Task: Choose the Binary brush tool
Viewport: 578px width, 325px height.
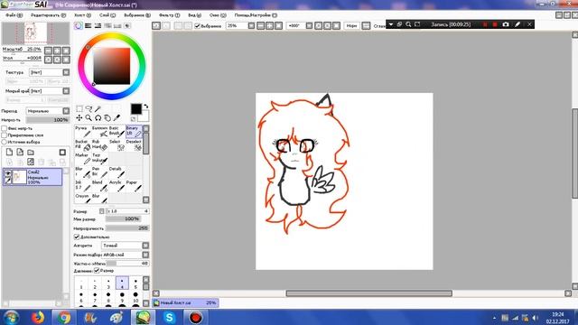Action: pos(134,132)
